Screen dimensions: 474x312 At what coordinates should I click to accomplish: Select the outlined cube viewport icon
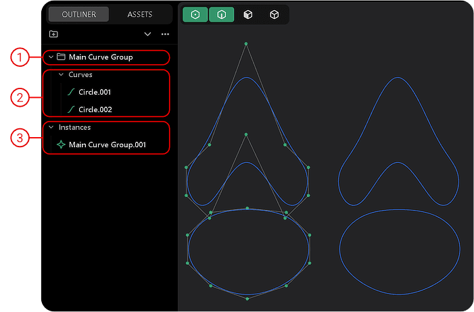click(274, 14)
